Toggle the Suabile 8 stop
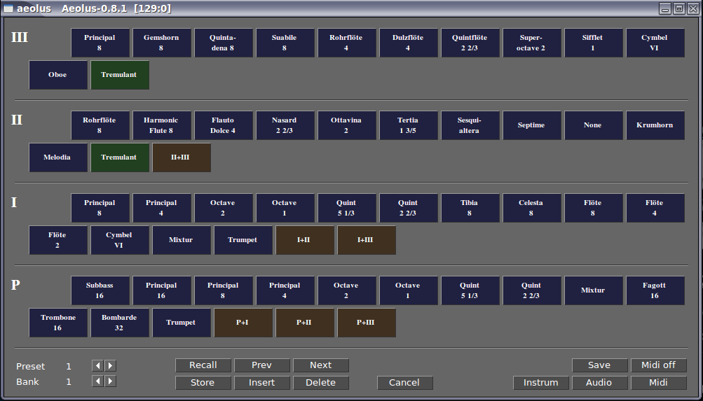The height and width of the screenshot is (401, 703). [285, 43]
